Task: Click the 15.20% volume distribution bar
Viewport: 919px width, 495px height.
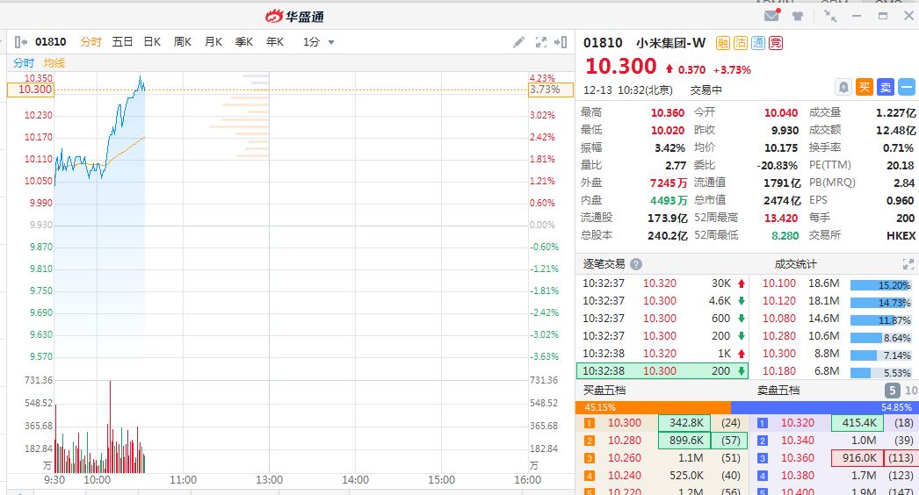Action: 880,285
